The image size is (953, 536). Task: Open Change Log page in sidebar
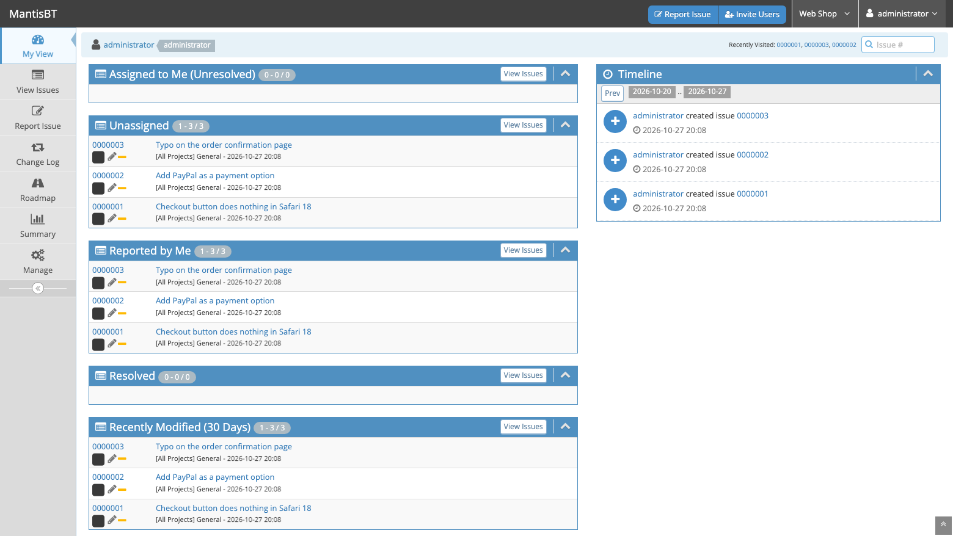pyautogui.click(x=38, y=154)
